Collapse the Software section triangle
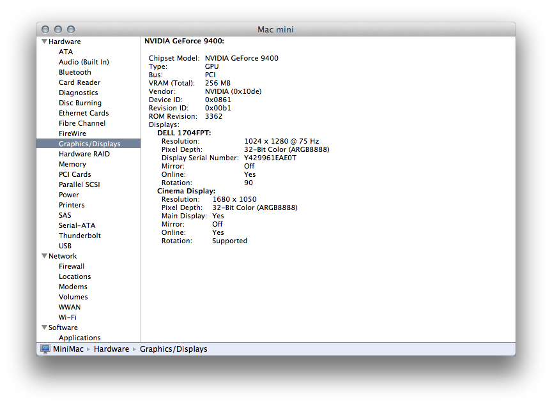This screenshot has height=406, width=552. [44, 327]
